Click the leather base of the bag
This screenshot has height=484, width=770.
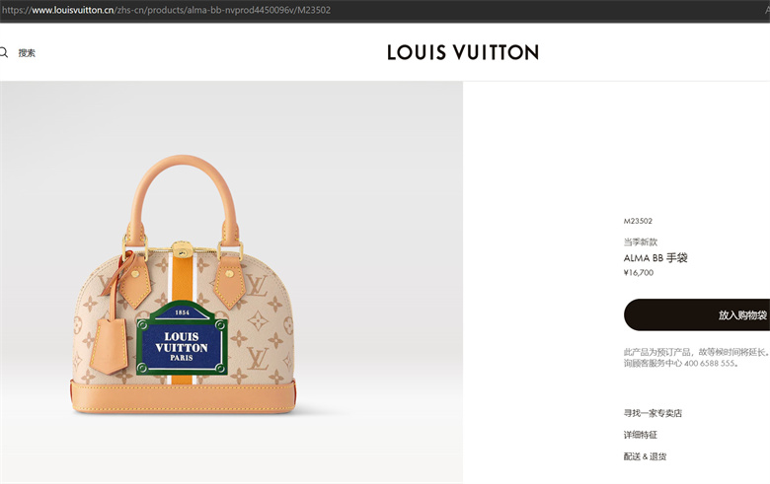[x=184, y=396]
